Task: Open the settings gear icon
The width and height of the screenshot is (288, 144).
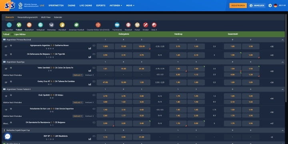Action: tap(270, 6)
